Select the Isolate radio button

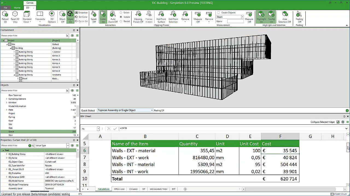pyautogui.click(x=121, y=17)
